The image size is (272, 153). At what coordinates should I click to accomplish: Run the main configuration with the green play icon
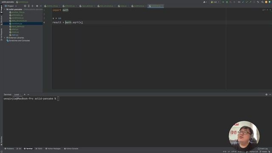pyautogui.click(x=223, y=2)
